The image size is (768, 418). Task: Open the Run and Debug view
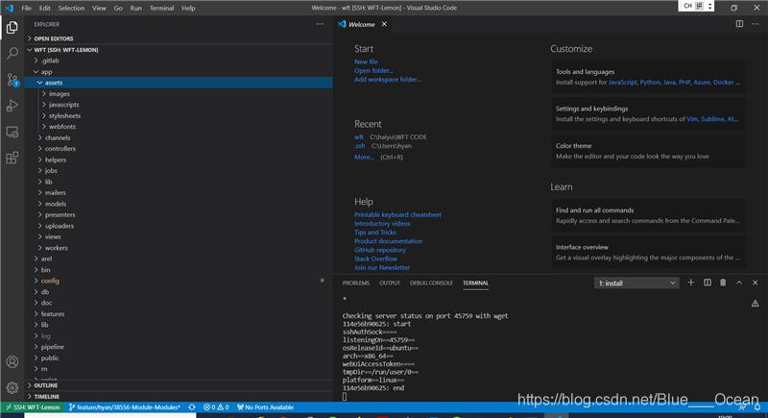[x=12, y=106]
